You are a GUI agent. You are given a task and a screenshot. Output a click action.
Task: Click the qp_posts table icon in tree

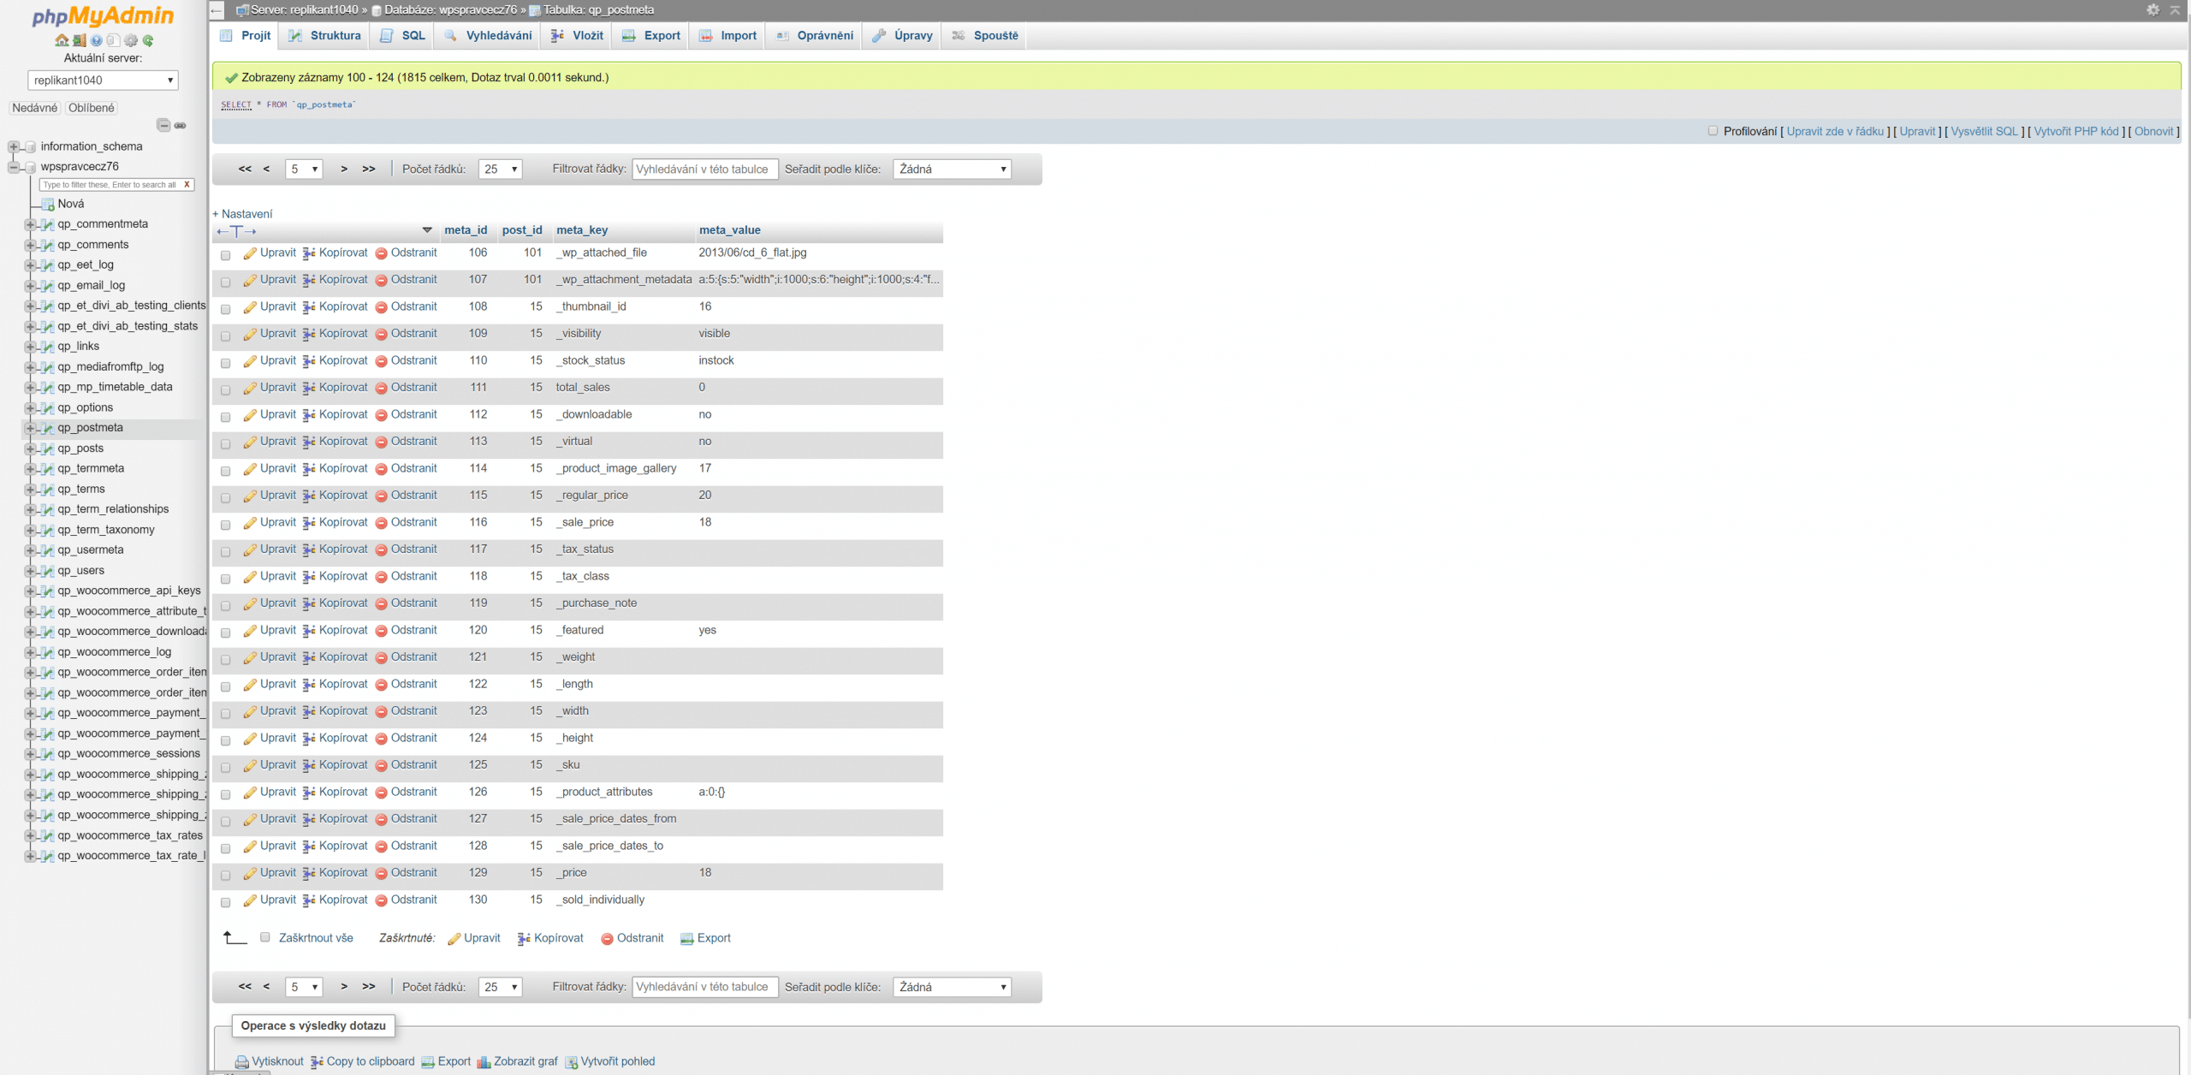(48, 448)
